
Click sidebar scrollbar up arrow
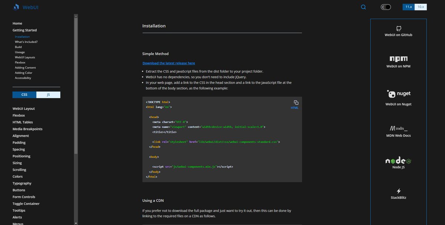(x=76, y=16)
